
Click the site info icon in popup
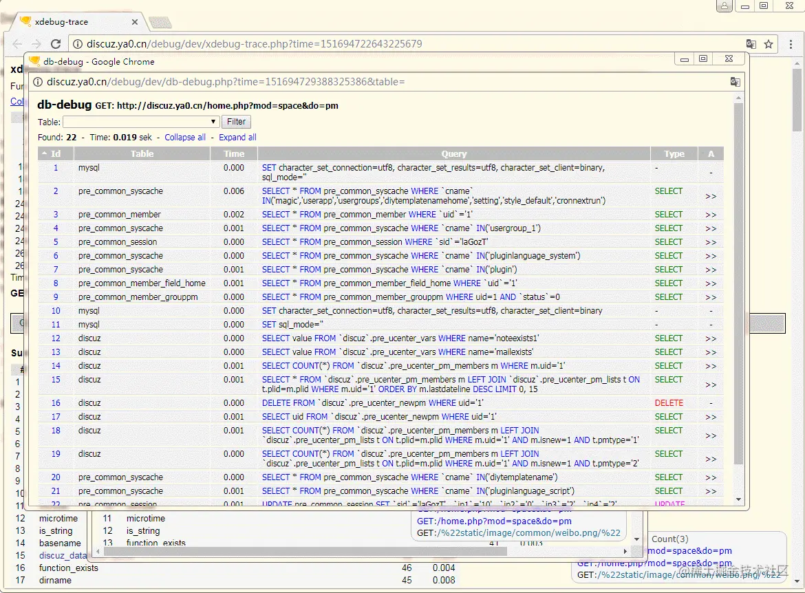(x=38, y=82)
